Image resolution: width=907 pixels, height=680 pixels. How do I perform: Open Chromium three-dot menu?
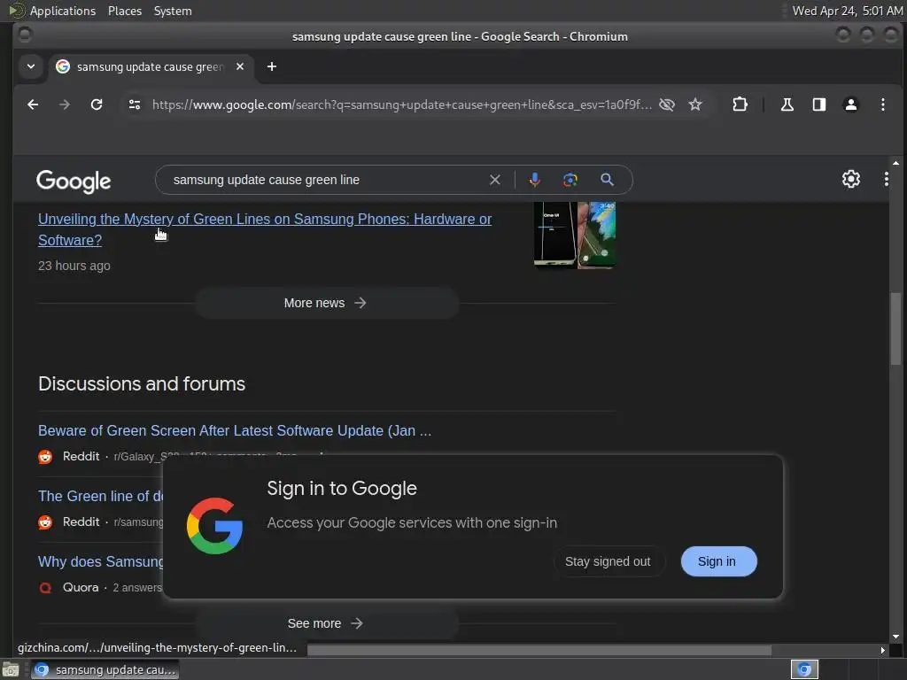883,104
